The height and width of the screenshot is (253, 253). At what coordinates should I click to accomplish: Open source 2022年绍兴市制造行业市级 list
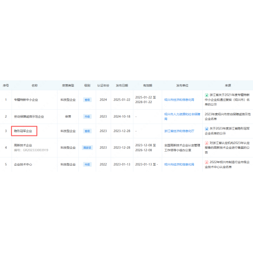click(x=227, y=164)
